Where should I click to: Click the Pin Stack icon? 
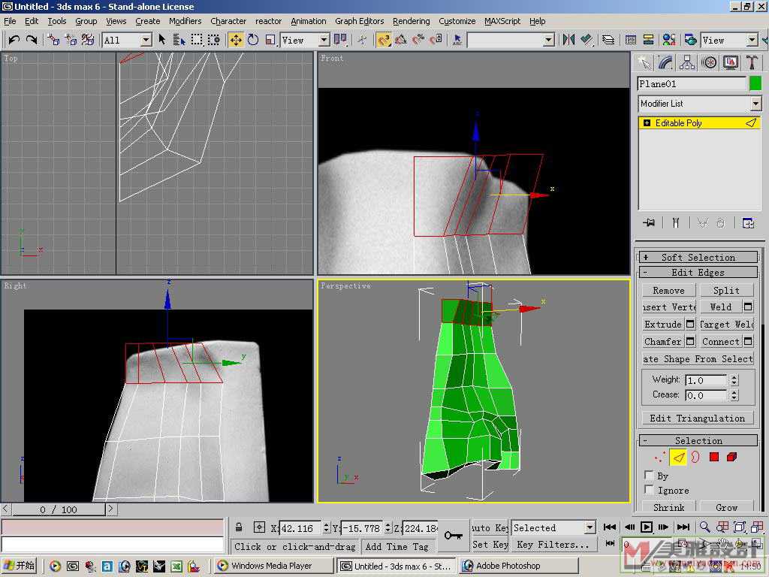click(649, 223)
